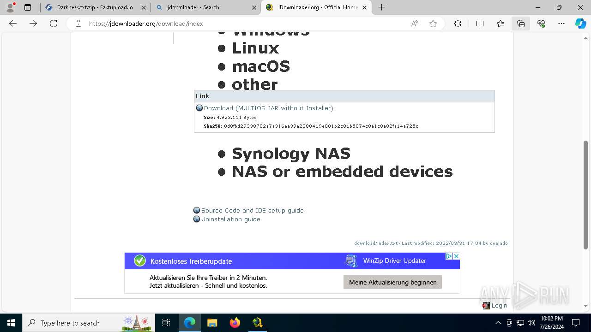Close the WinZip ad banner
591x332 pixels.
[x=456, y=256]
